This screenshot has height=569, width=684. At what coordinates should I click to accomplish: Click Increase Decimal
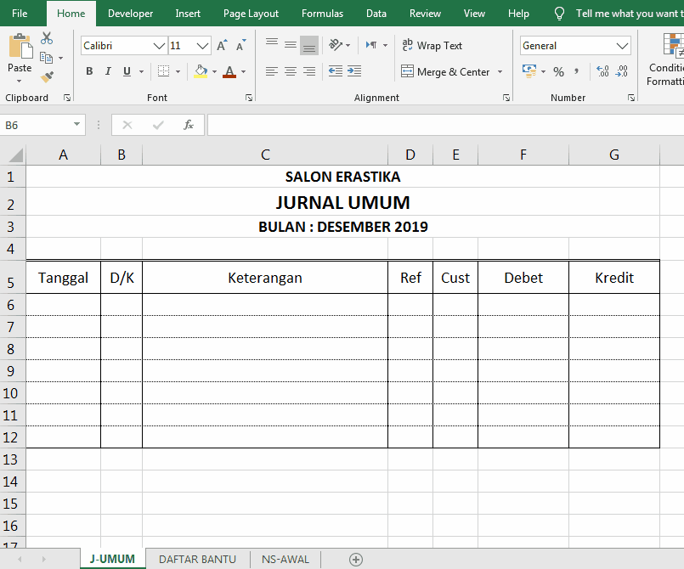pyautogui.click(x=603, y=71)
